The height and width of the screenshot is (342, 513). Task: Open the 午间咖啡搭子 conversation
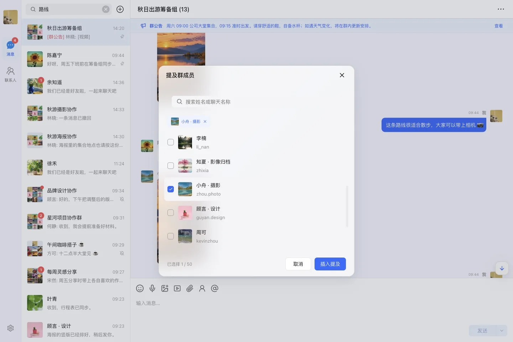76,249
